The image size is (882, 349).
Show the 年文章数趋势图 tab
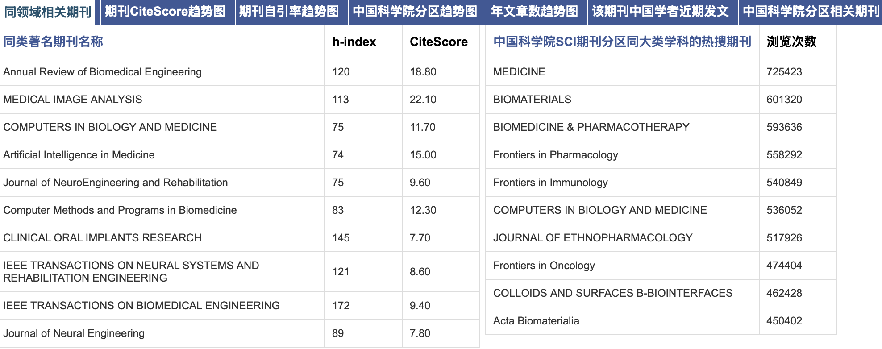pos(535,12)
